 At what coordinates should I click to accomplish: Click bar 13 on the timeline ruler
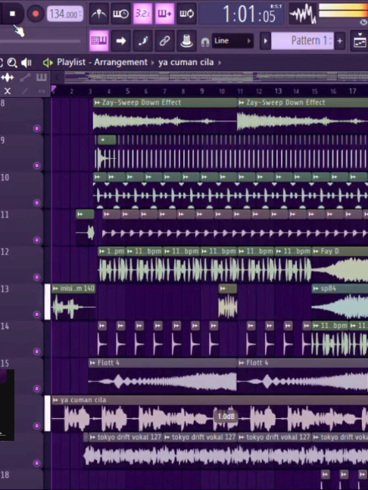pyautogui.click(x=278, y=91)
